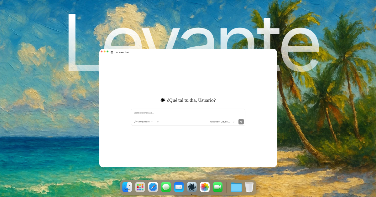Viewport: 376px width, 197px height.
Task: Launch Safari from the dock
Action: tap(153, 187)
